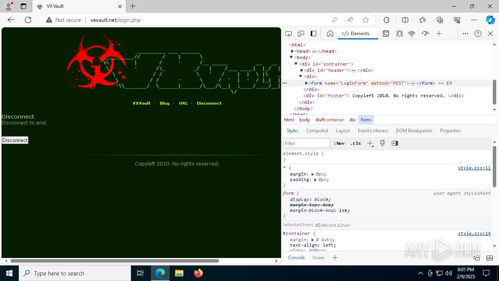Add a tool to the drawer

[x=335, y=258]
